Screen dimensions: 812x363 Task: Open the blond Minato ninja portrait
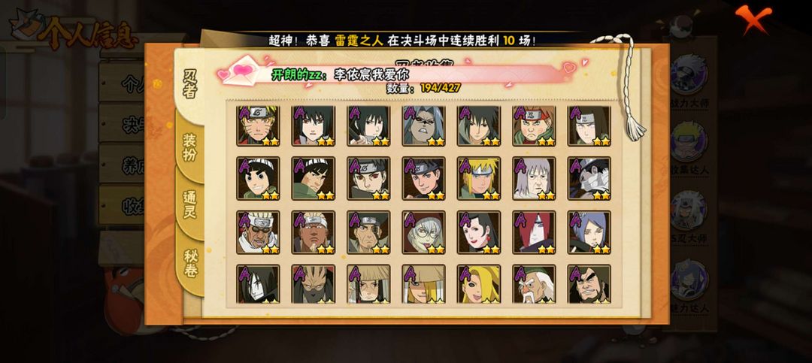click(479, 179)
